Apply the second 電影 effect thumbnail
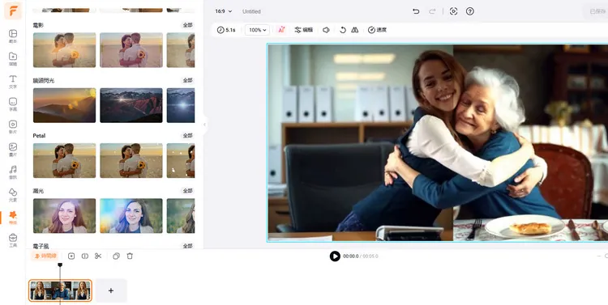Viewport: 608px width, 305px height. pyautogui.click(x=131, y=50)
